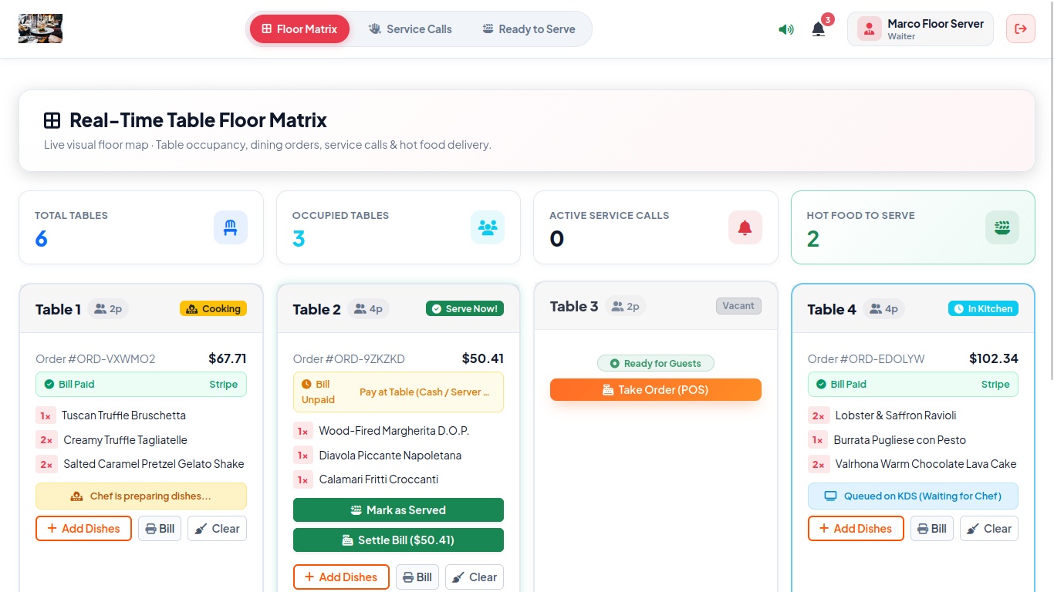
Task: Click the red logout icon
Action: pyautogui.click(x=1021, y=29)
